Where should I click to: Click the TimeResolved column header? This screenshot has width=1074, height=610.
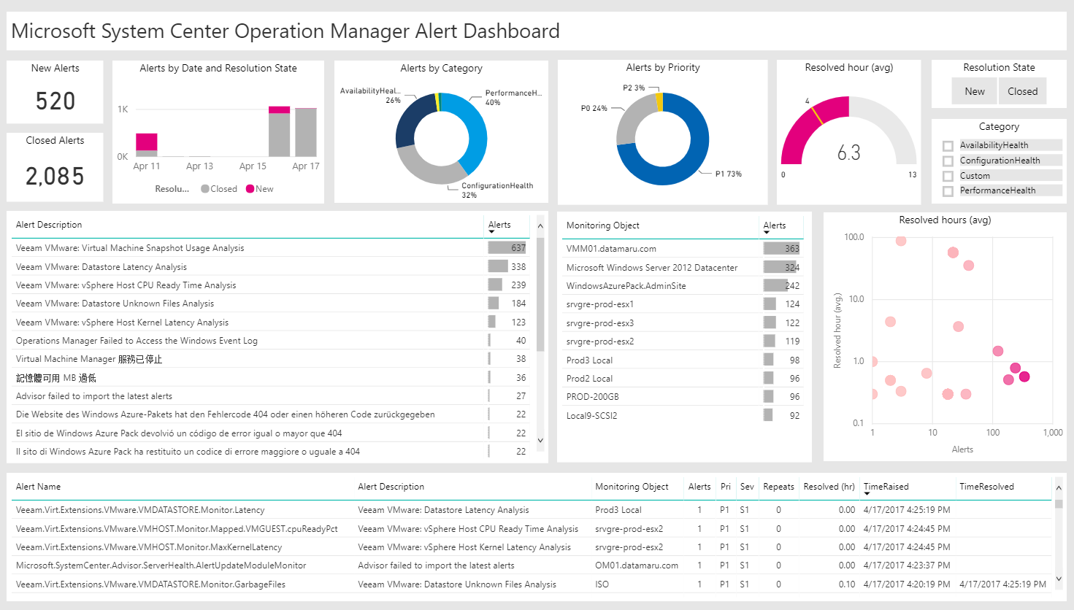986,487
